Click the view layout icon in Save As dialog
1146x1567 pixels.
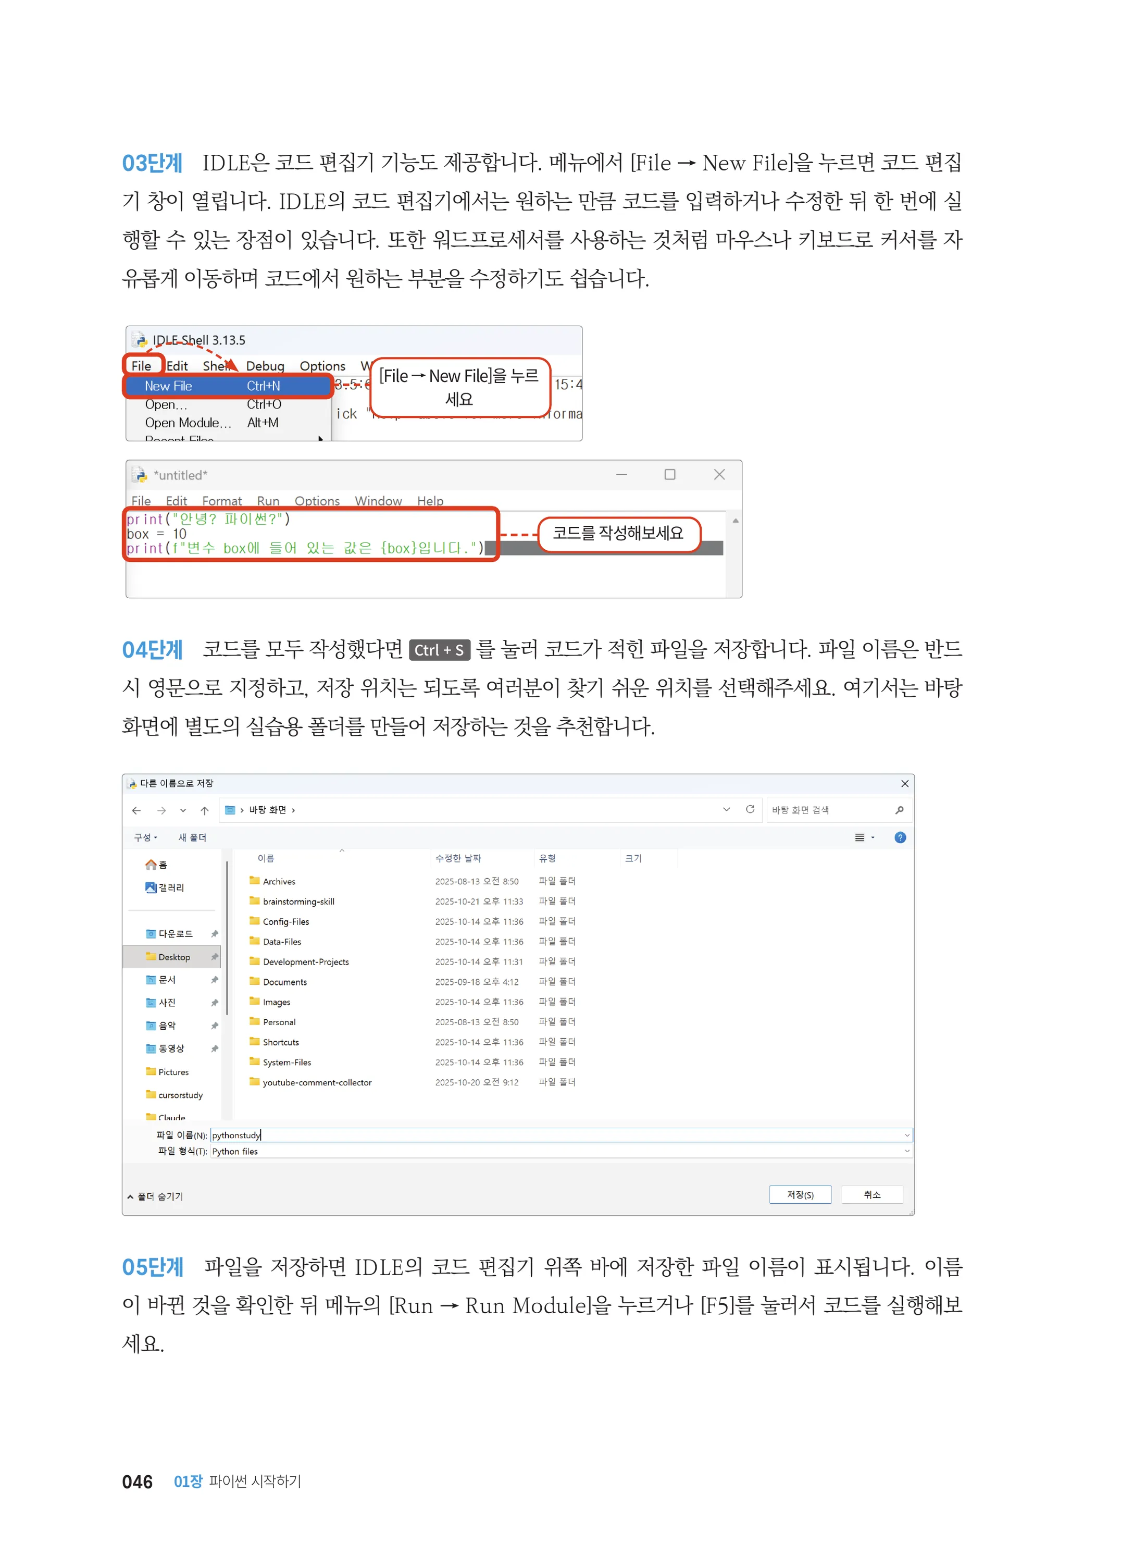pyautogui.click(x=859, y=837)
